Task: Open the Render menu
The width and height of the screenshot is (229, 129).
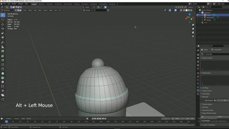Action: pos(14,4)
